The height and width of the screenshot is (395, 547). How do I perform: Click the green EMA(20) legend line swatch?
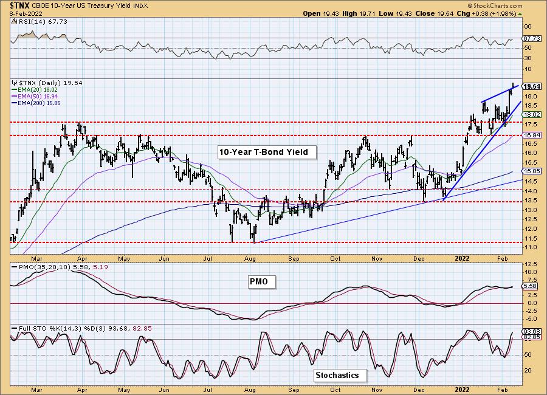coord(15,90)
